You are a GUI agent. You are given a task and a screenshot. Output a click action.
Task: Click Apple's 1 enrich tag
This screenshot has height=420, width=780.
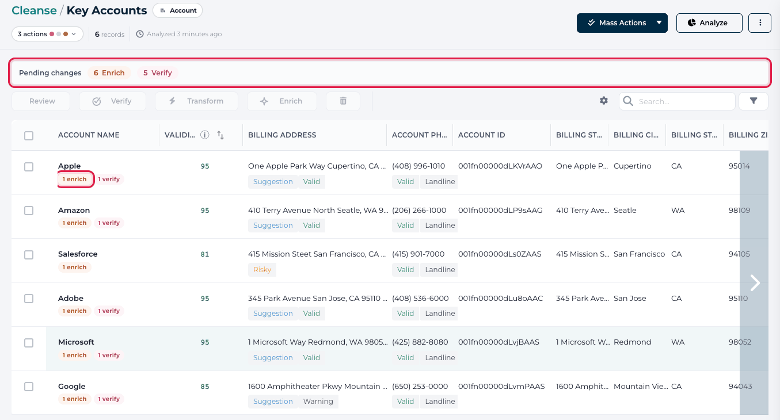pyautogui.click(x=75, y=180)
